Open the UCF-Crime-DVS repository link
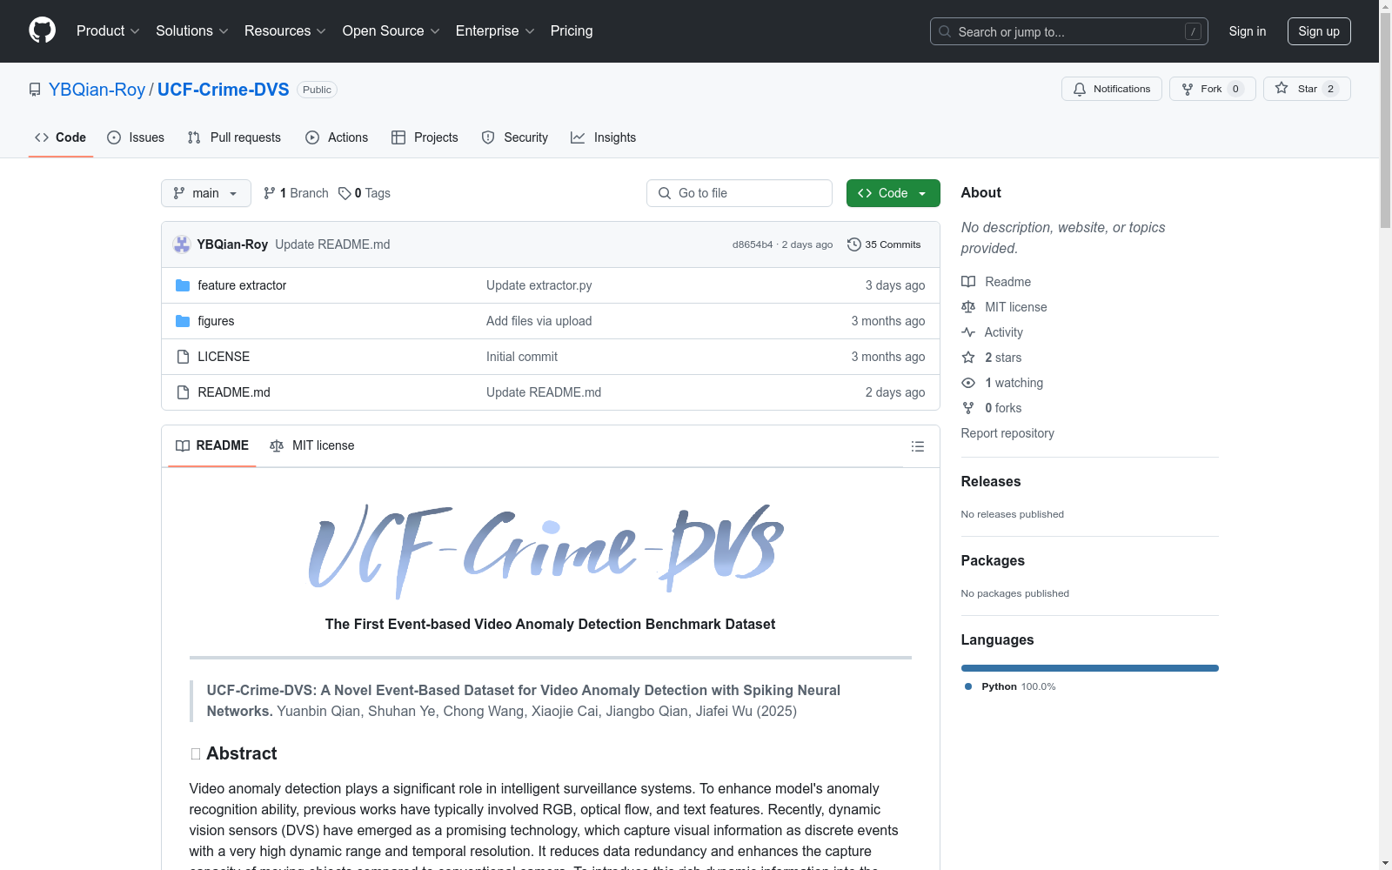 (x=223, y=90)
